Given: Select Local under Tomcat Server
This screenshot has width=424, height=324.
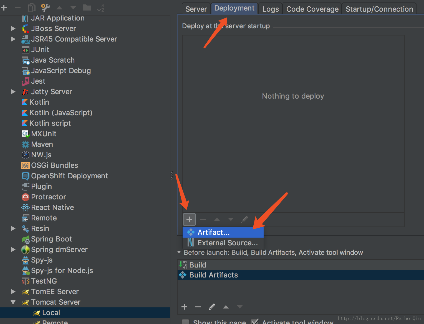Looking at the screenshot, I should (x=85, y=313).
